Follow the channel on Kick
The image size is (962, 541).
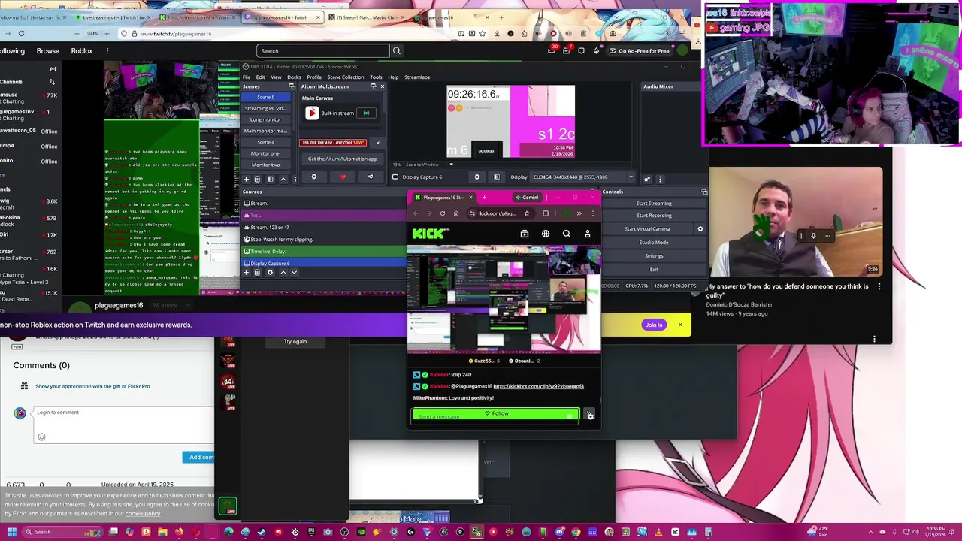click(x=496, y=413)
